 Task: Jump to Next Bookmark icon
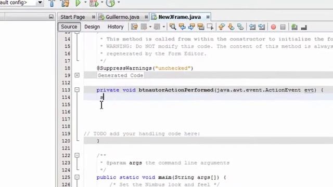(x=231, y=26)
